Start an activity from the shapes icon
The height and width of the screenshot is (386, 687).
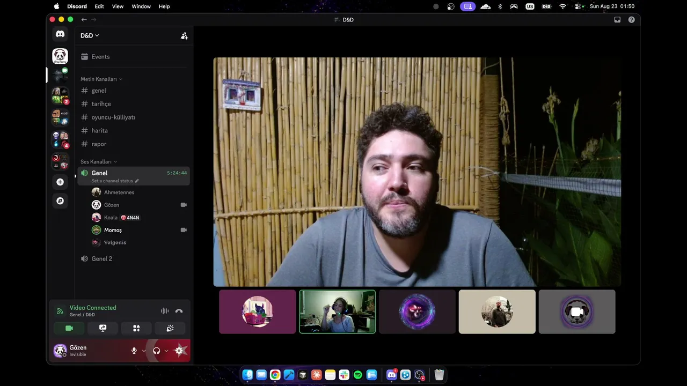pyautogui.click(x=136, y=328)
